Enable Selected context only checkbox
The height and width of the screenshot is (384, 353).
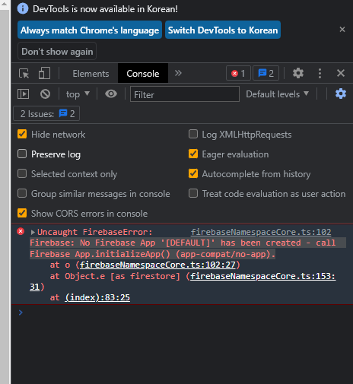click(x=22, y=173)
